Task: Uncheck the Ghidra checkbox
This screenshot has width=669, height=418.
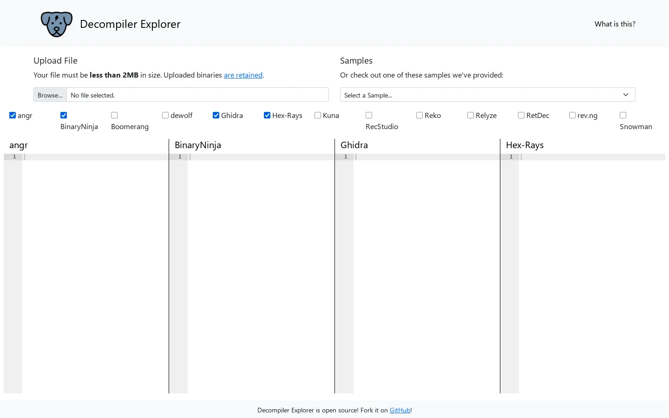Action: (216, 115)
